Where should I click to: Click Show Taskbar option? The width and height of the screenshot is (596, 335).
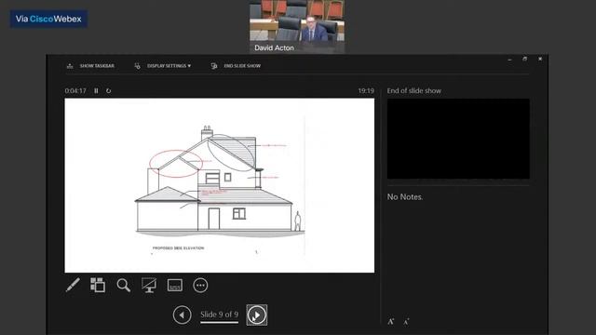(x=97, y=66)
